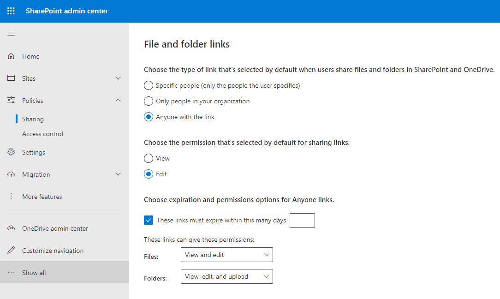Uncheck the links must expire checkbox
Image resolution: width=500 pixels, height=299 pixels.
coord(148,220)
